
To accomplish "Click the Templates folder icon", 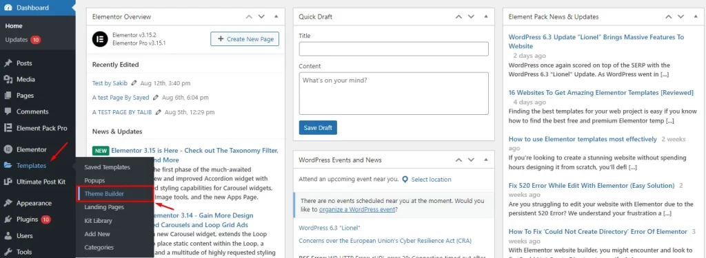I will click(x=8, y=165).
